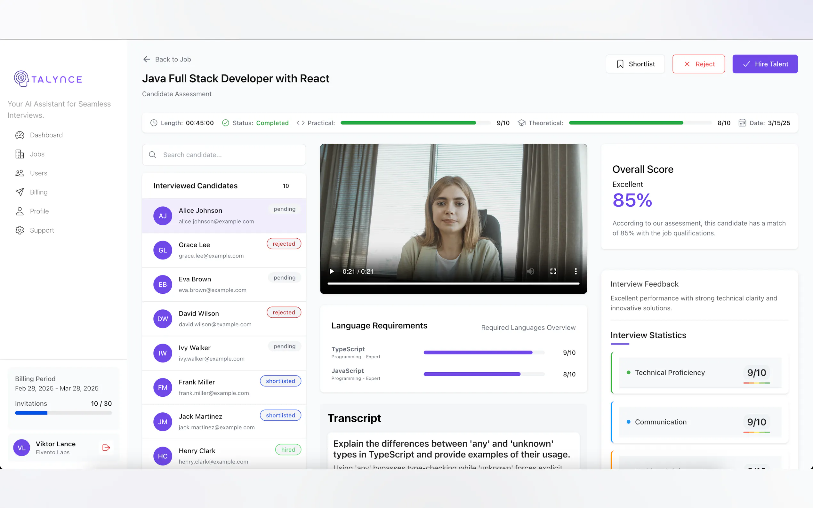Open Billing via paper plane icon

click(x=20, y=192)
